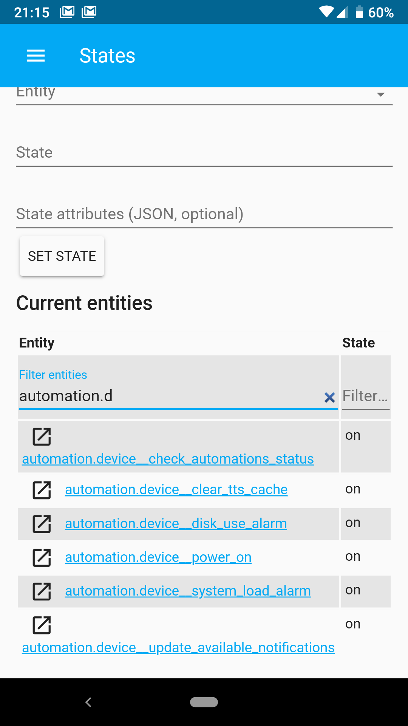Viewport: 408px width, 726px height.
Task: Select automation.device__update_available_notifications link
Action: coord(178,648)
